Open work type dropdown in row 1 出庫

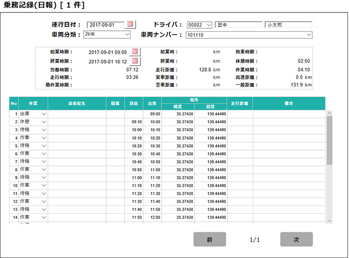coord(44,114)
